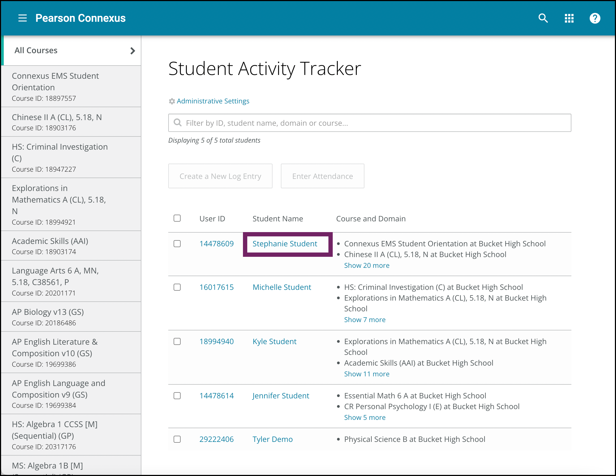Open Tyler Demo's name link
The width and height of the screenshot is (616, 476).
[x=273, y=439]
